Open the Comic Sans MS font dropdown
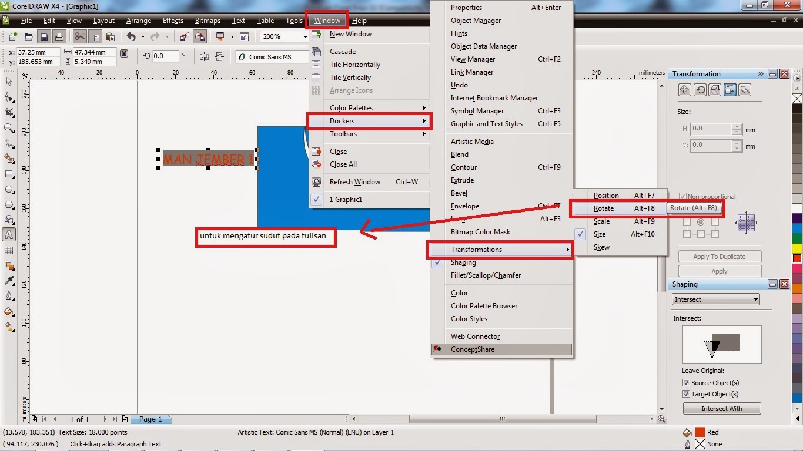803x451 pixels. point(272,57)
